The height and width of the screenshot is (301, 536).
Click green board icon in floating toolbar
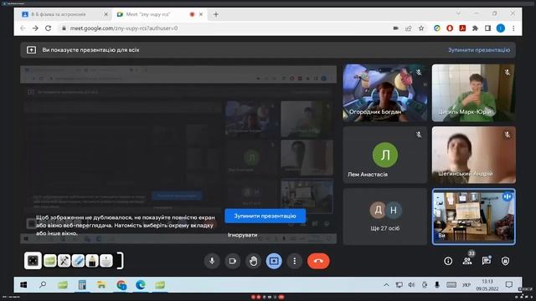click(x=50, y=261)
